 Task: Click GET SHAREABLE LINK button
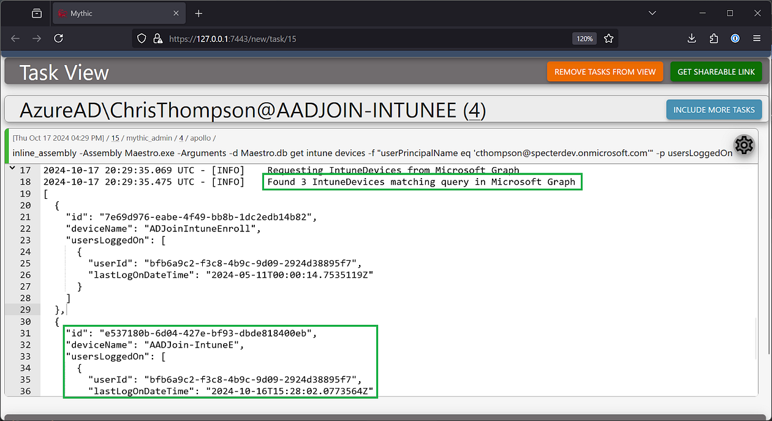[716, 72]
